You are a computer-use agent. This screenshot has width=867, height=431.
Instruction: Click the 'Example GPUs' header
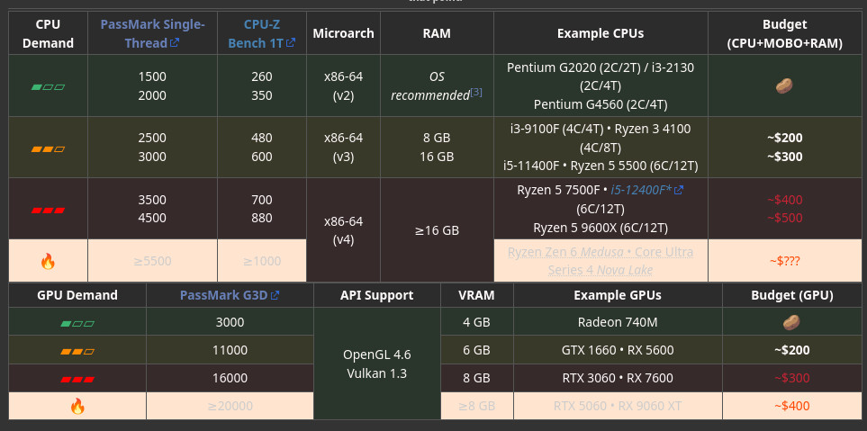pos(618,295)
